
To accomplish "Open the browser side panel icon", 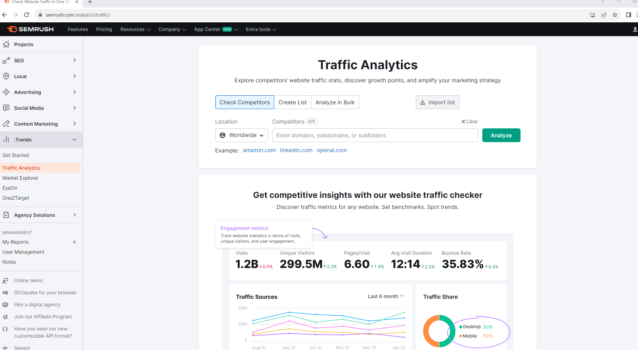I will coord(629,15).
